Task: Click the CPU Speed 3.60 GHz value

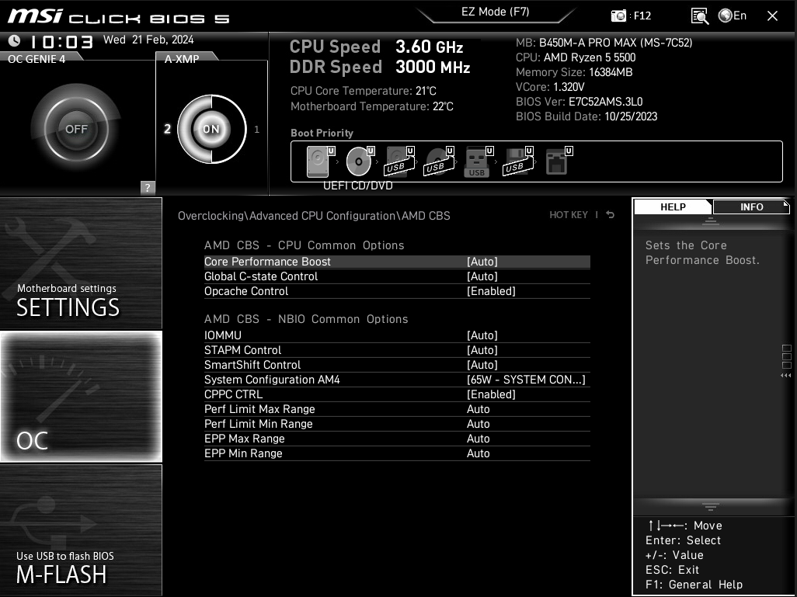Action: point(429,47)
